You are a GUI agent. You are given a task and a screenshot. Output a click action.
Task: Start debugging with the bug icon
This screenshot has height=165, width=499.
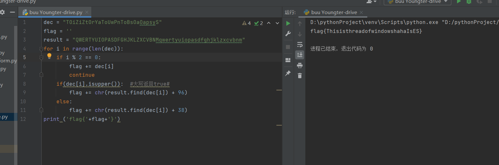point(469,2)
